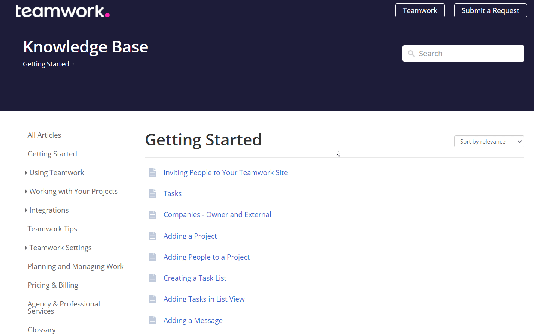The image size is (534, 336).
Task: Click document icon beside Creating a Task List
Action: [x=153, y=278]
